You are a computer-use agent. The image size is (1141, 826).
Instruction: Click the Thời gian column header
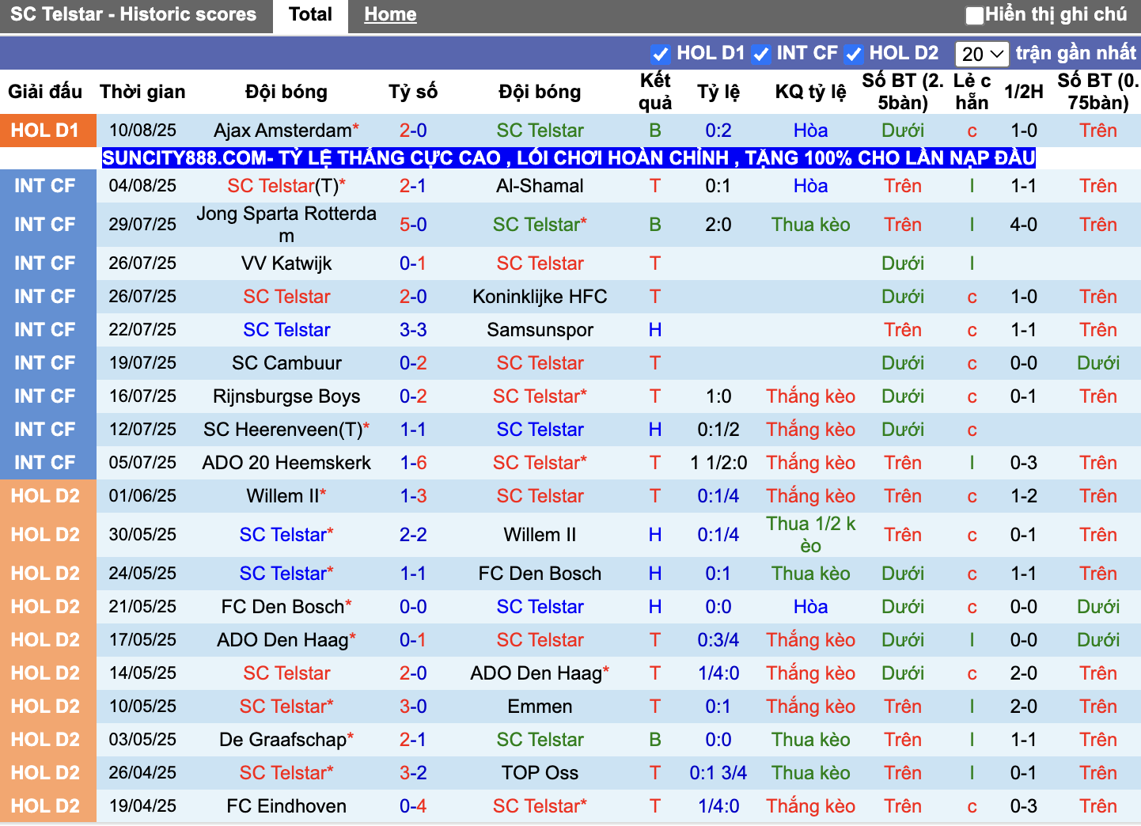(x=142, y=92)
